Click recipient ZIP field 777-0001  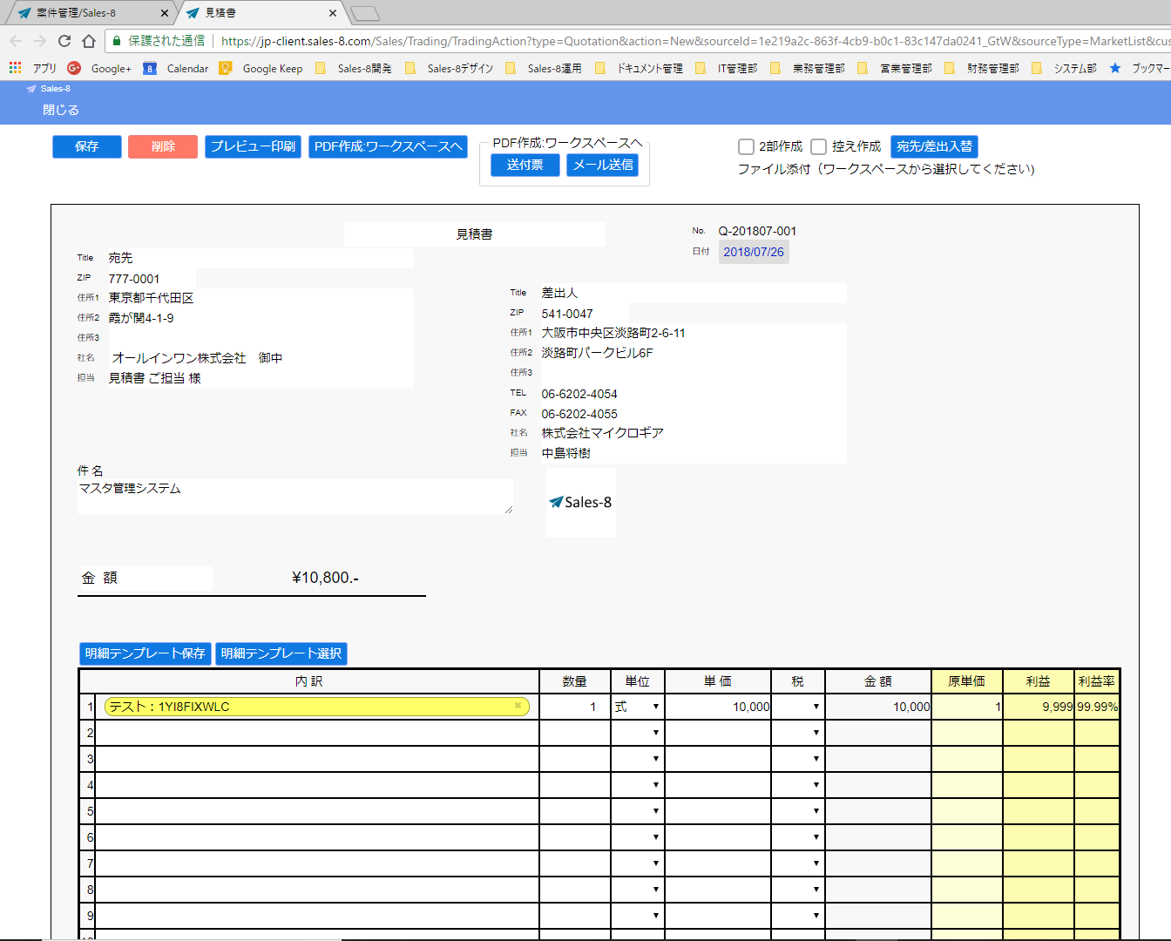[x=152, y=279]
